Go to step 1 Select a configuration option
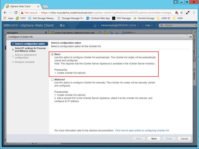This screenshot has width=199, height=149. point(29,44)
